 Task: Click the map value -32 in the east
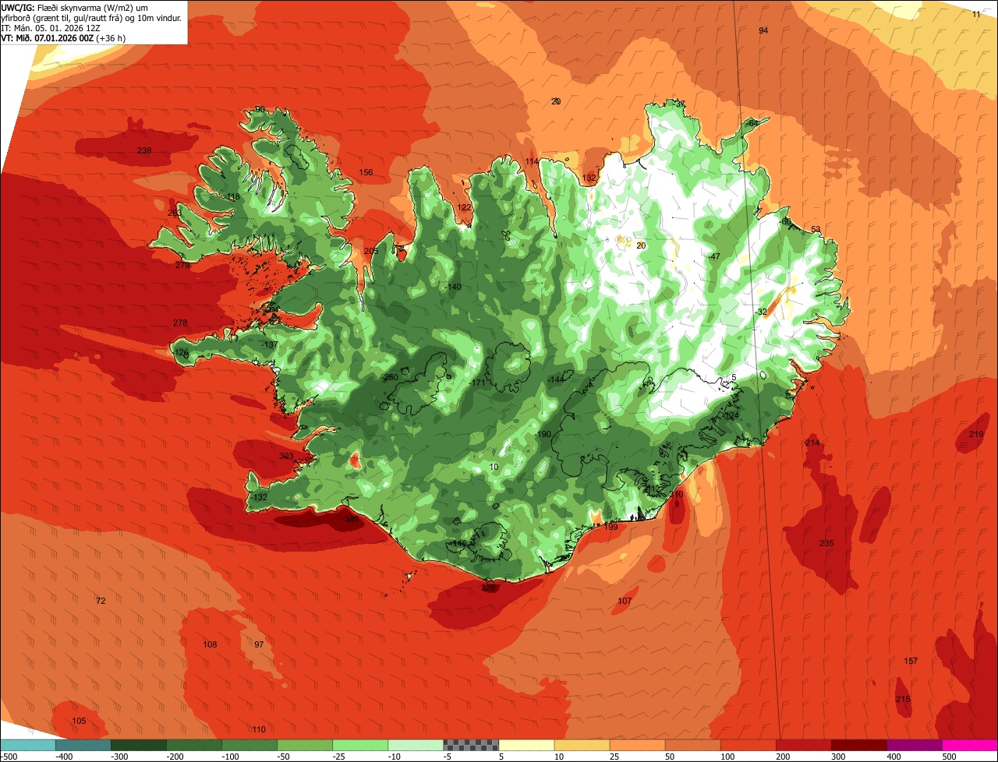point(761,312)
